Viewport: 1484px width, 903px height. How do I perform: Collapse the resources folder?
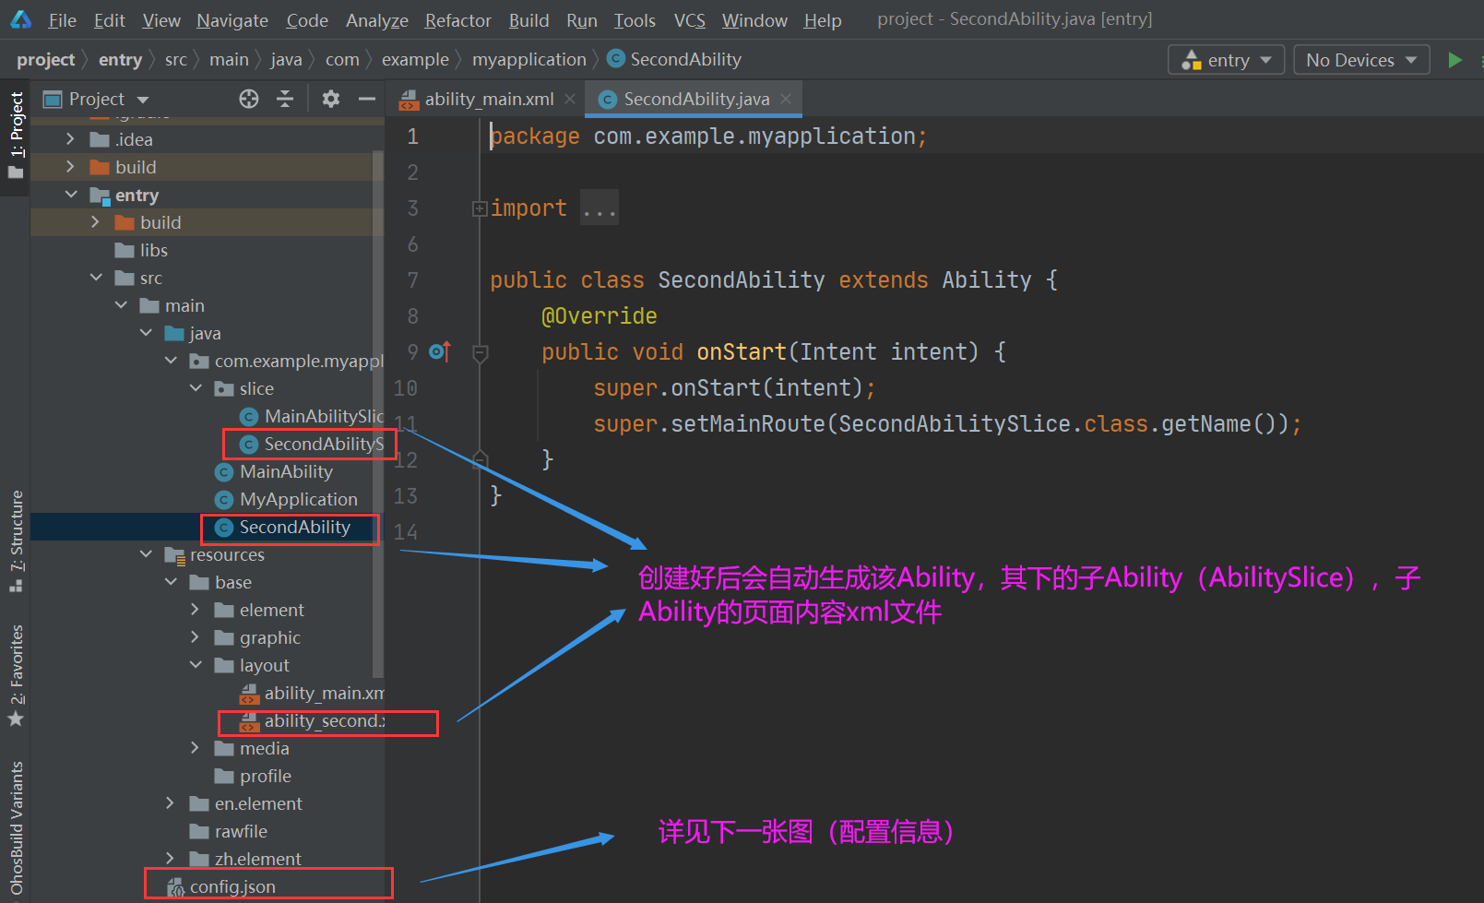(146, 554)
